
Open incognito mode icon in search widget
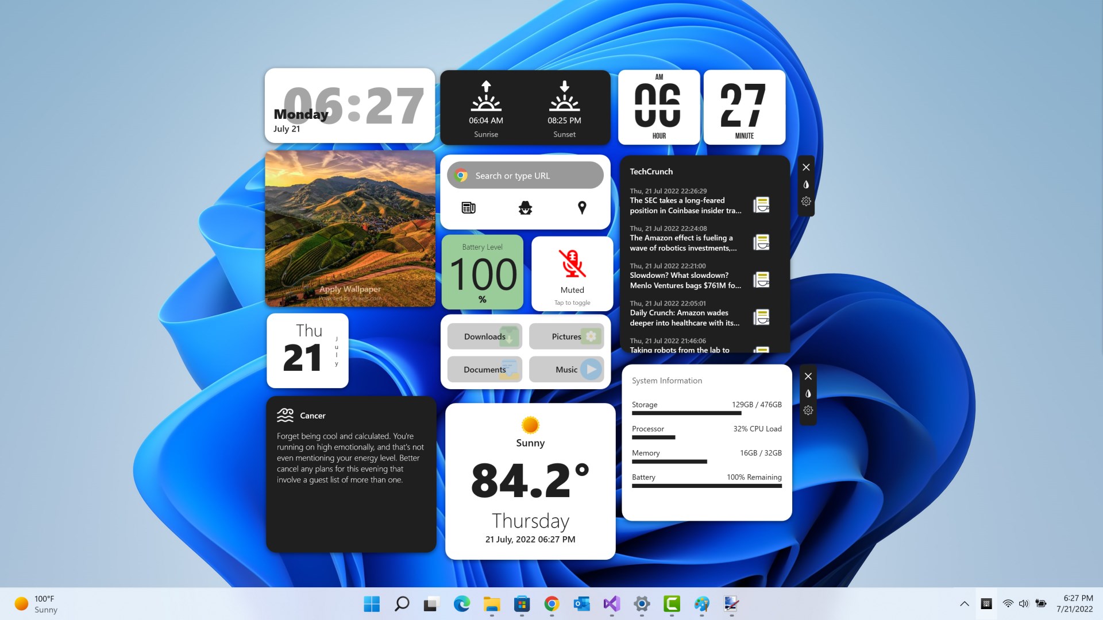pyautogui.click(x=525, y=208)
